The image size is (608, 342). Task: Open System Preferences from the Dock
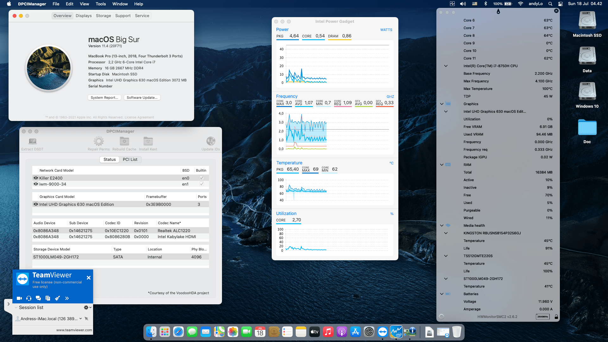point(369,332)
